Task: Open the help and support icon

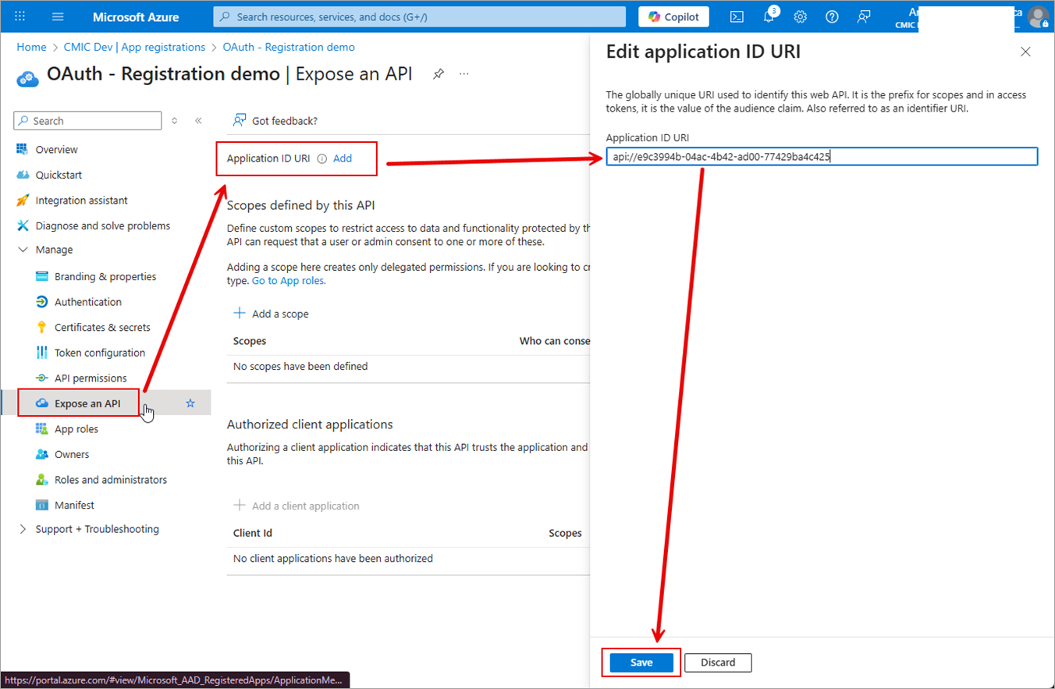Action: point(832,16)
